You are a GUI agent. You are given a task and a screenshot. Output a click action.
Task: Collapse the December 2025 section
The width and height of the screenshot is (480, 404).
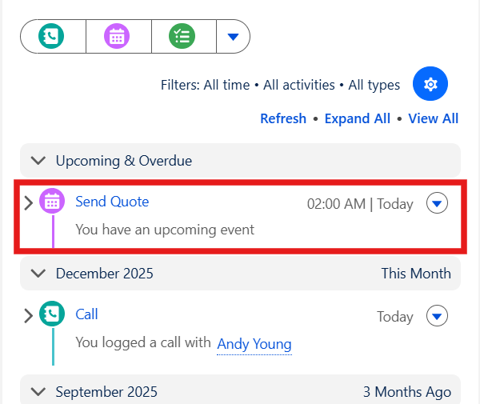click(x=38, y=274)
